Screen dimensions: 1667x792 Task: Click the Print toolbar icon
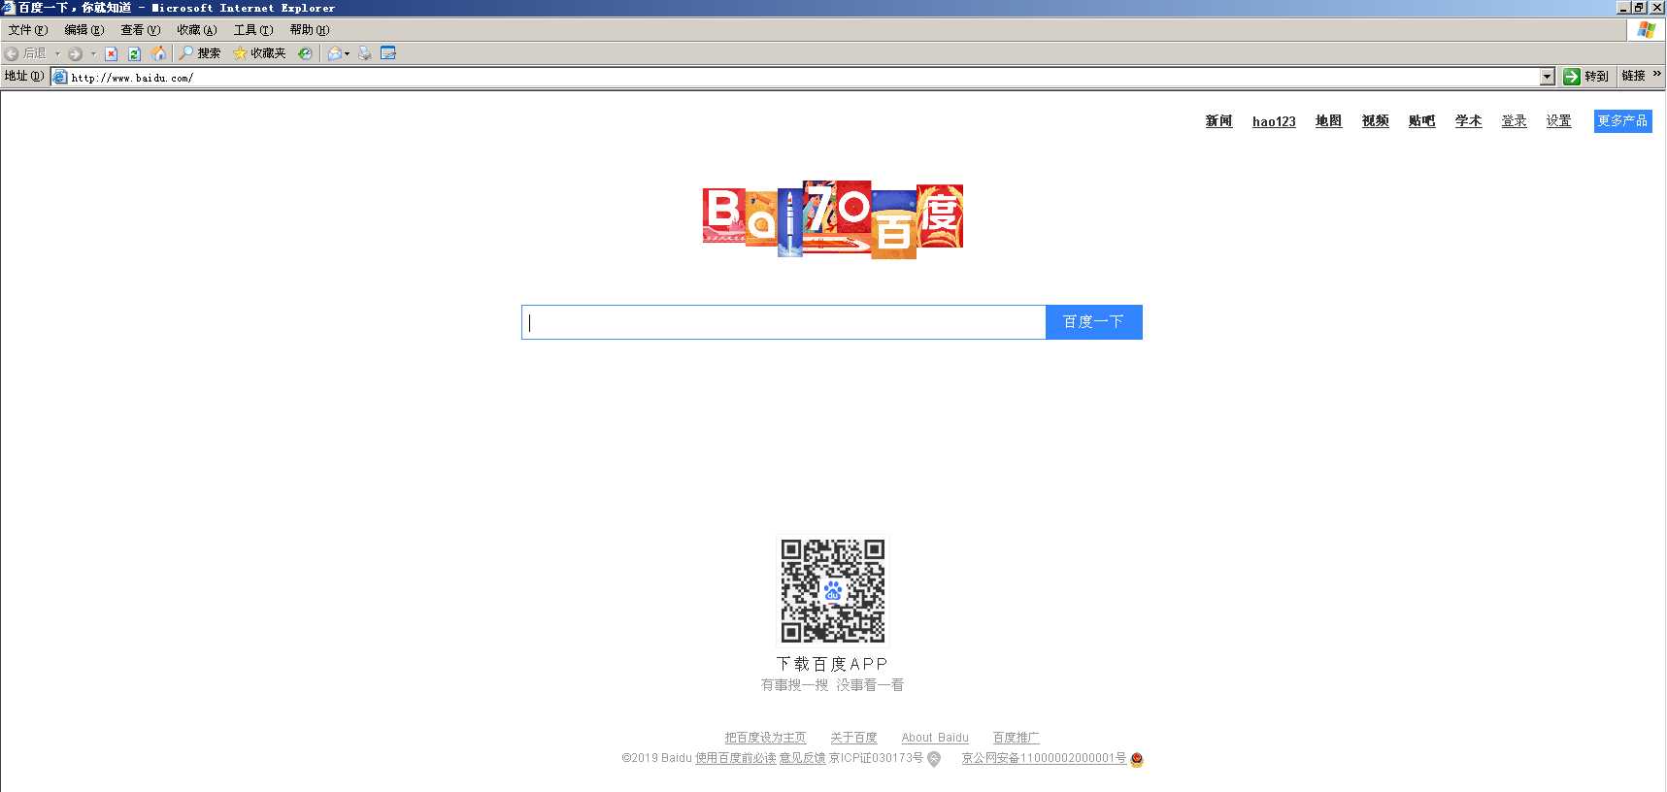pos(365,53)
